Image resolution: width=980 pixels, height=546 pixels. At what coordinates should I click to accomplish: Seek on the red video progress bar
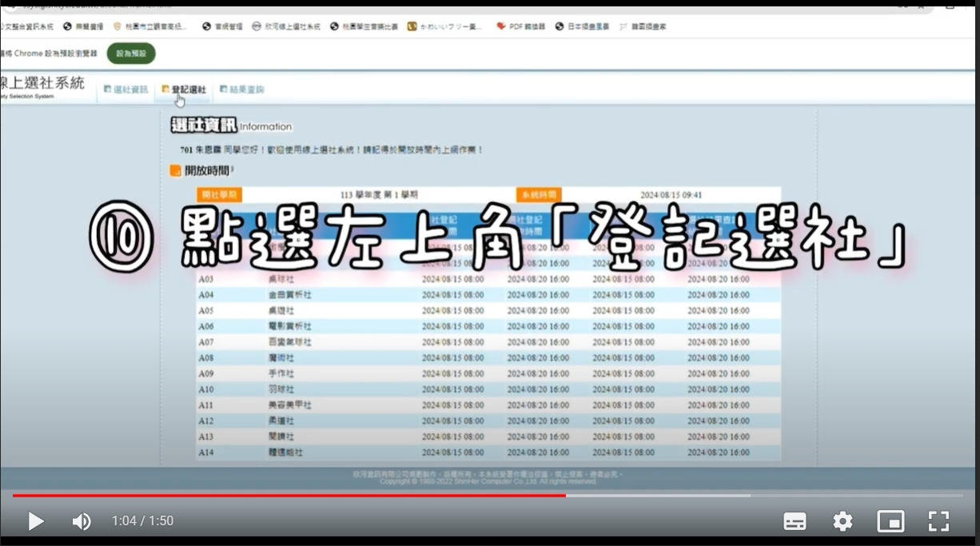point(289,496)
